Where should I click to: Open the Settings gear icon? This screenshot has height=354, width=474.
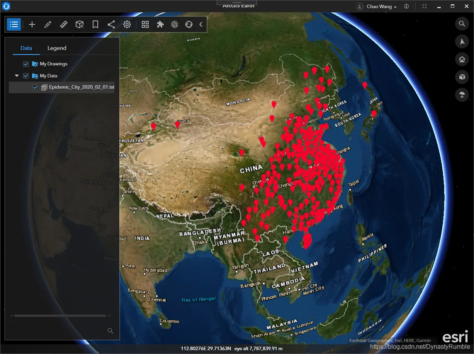(x=127, y=24)
